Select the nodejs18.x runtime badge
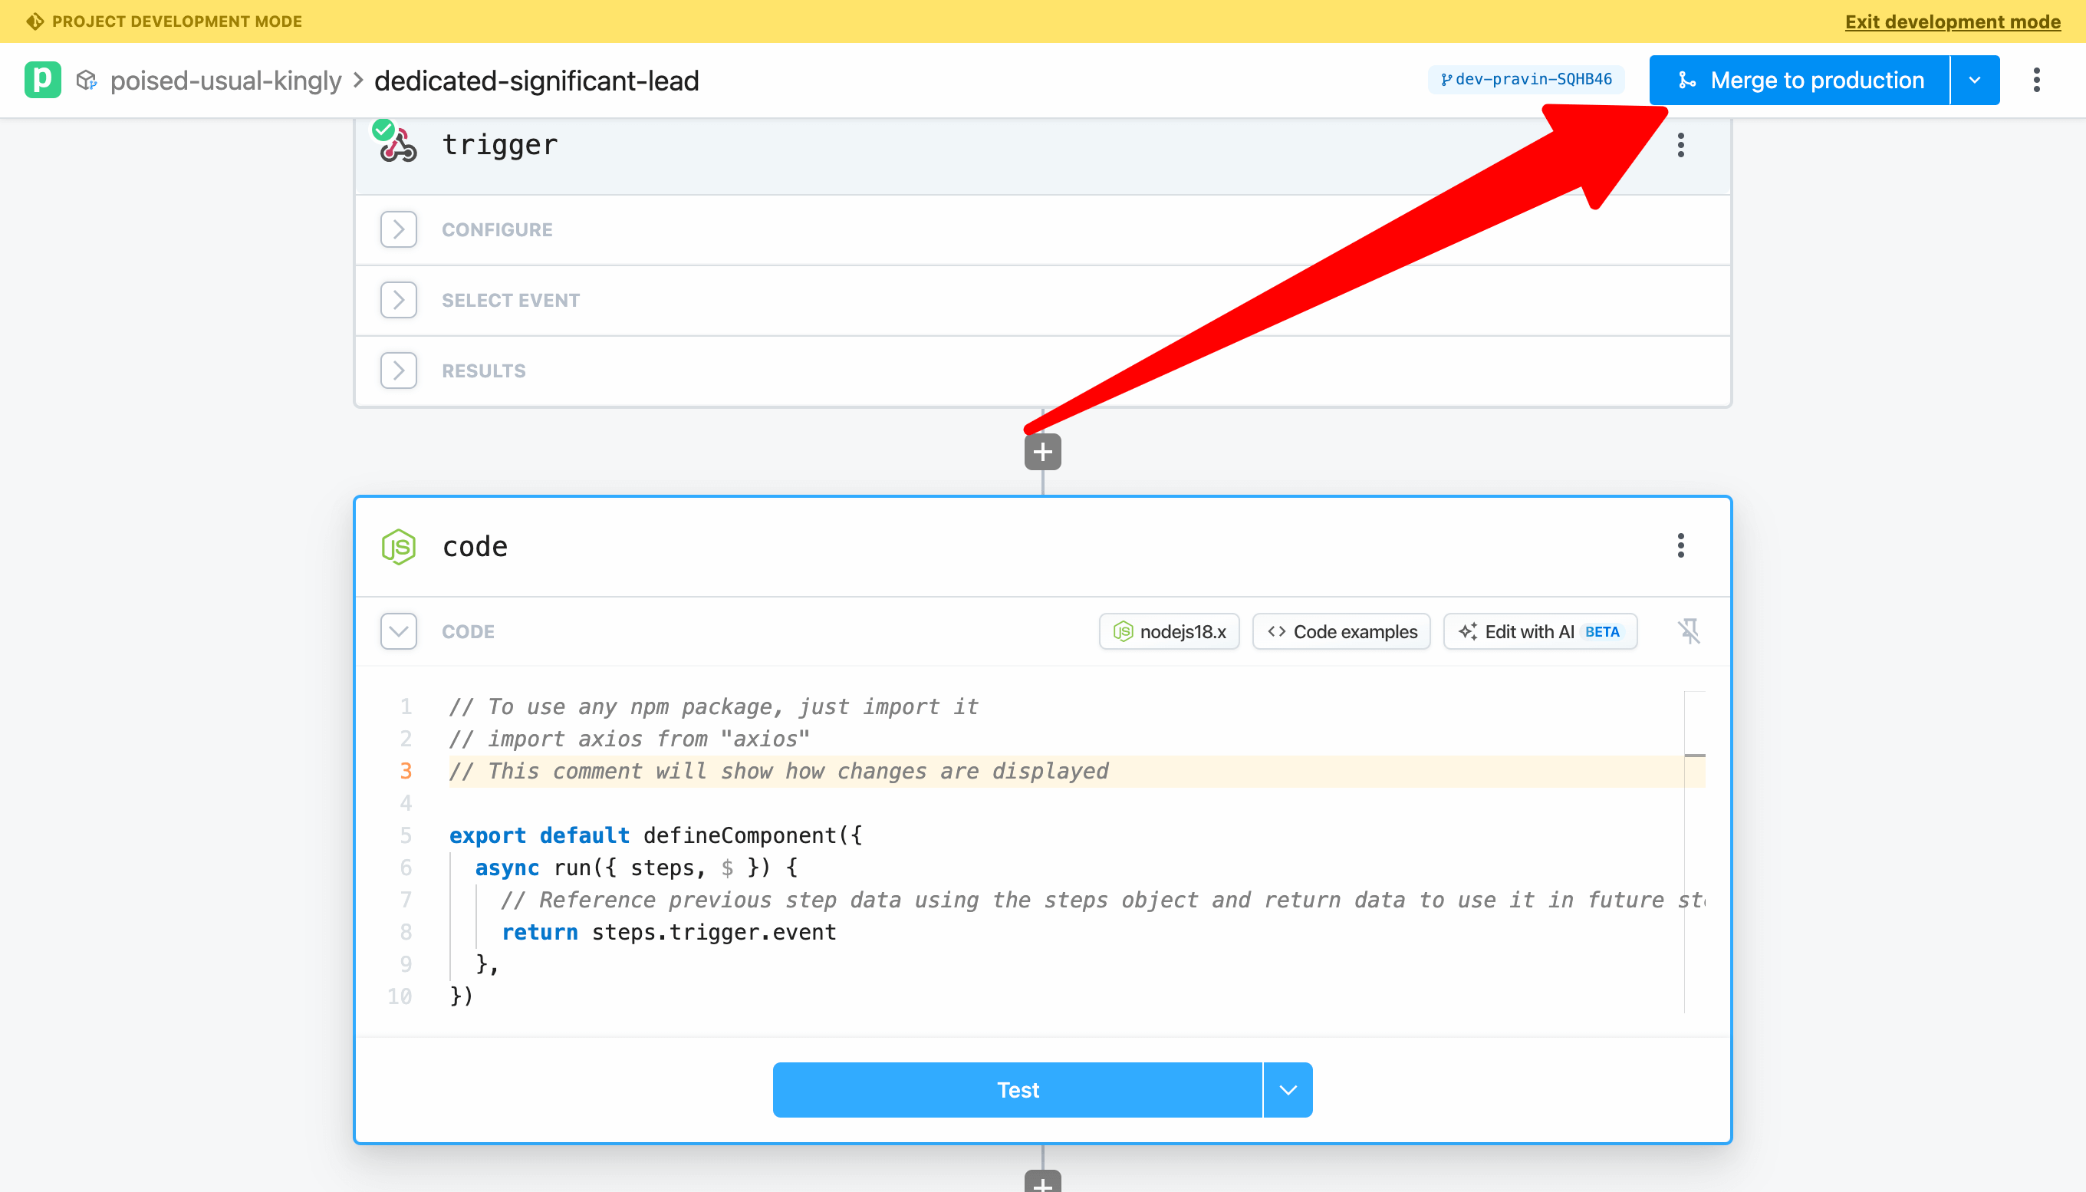This screenshot has width=2086, height=1192. 1169,631
